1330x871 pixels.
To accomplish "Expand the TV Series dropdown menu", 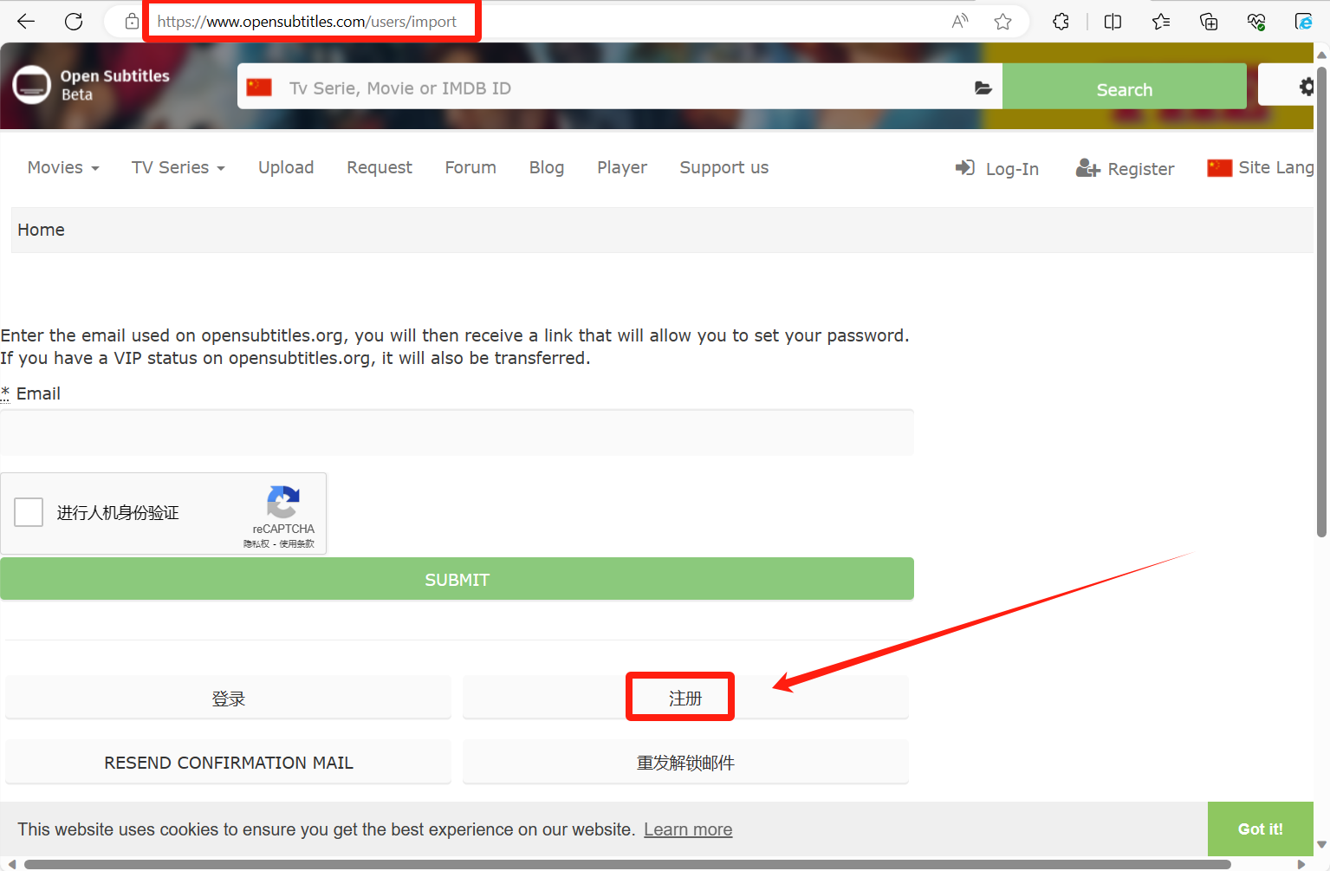I will pos(178,168).
